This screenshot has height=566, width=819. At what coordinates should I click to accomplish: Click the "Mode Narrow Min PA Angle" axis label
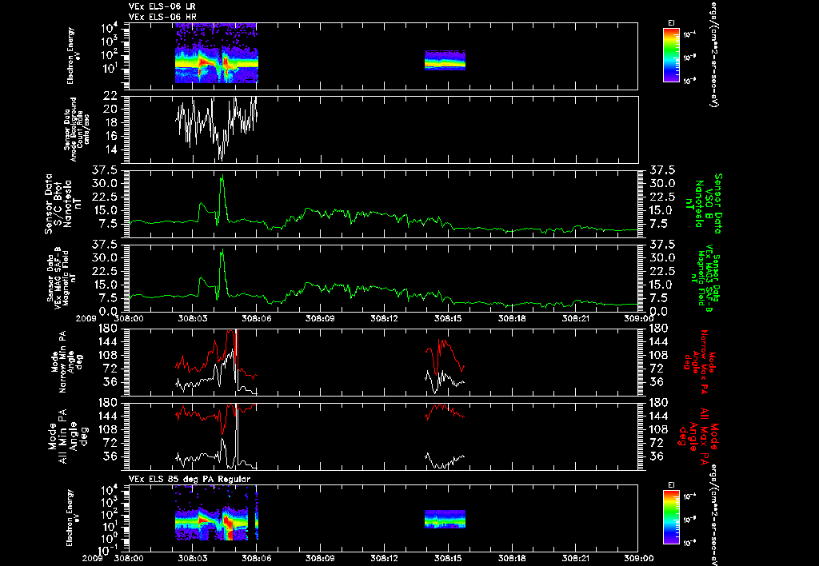click(x=66, y=362)
